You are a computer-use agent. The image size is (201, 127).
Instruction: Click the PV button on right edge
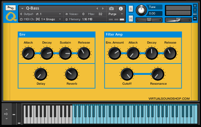tap(195, 18)
